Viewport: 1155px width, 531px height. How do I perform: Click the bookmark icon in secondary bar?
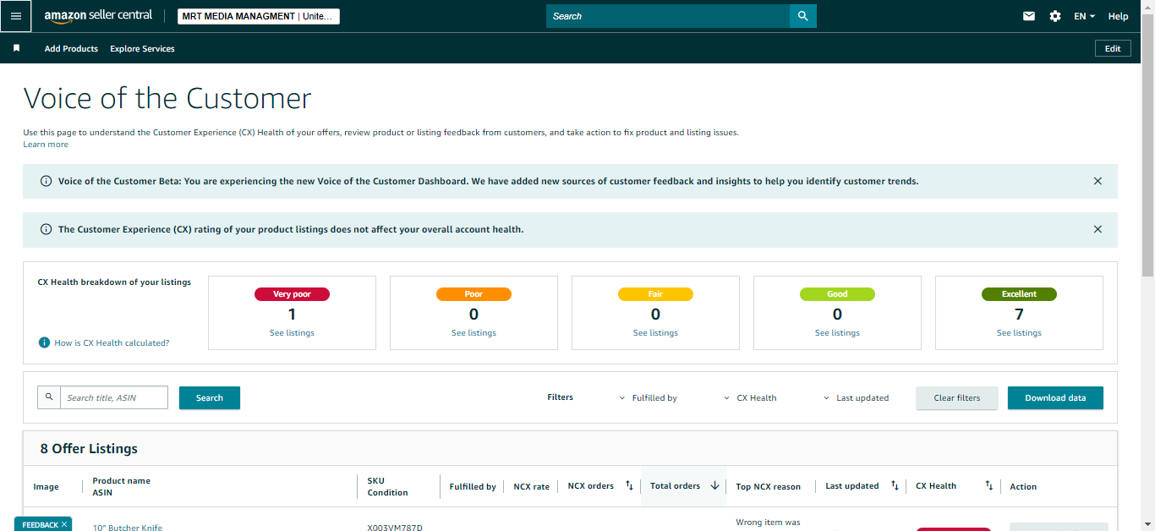pos(16,48)
